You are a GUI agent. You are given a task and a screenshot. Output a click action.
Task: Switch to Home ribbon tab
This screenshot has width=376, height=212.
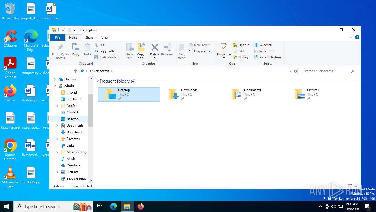pyautogui.click(x=73, y=38)
